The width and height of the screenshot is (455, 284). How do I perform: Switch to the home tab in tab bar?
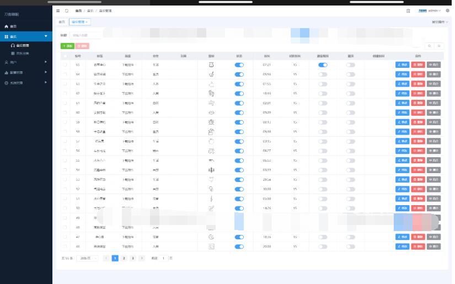pyautogui.click(x=62, y=22)
